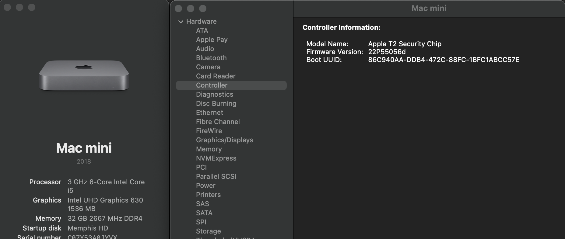Show Diagnostics information
This screenshot has height=239, width=565.
(x=214, y=94)
